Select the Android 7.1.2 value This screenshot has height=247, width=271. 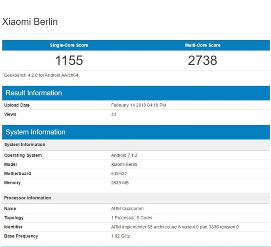124,155
